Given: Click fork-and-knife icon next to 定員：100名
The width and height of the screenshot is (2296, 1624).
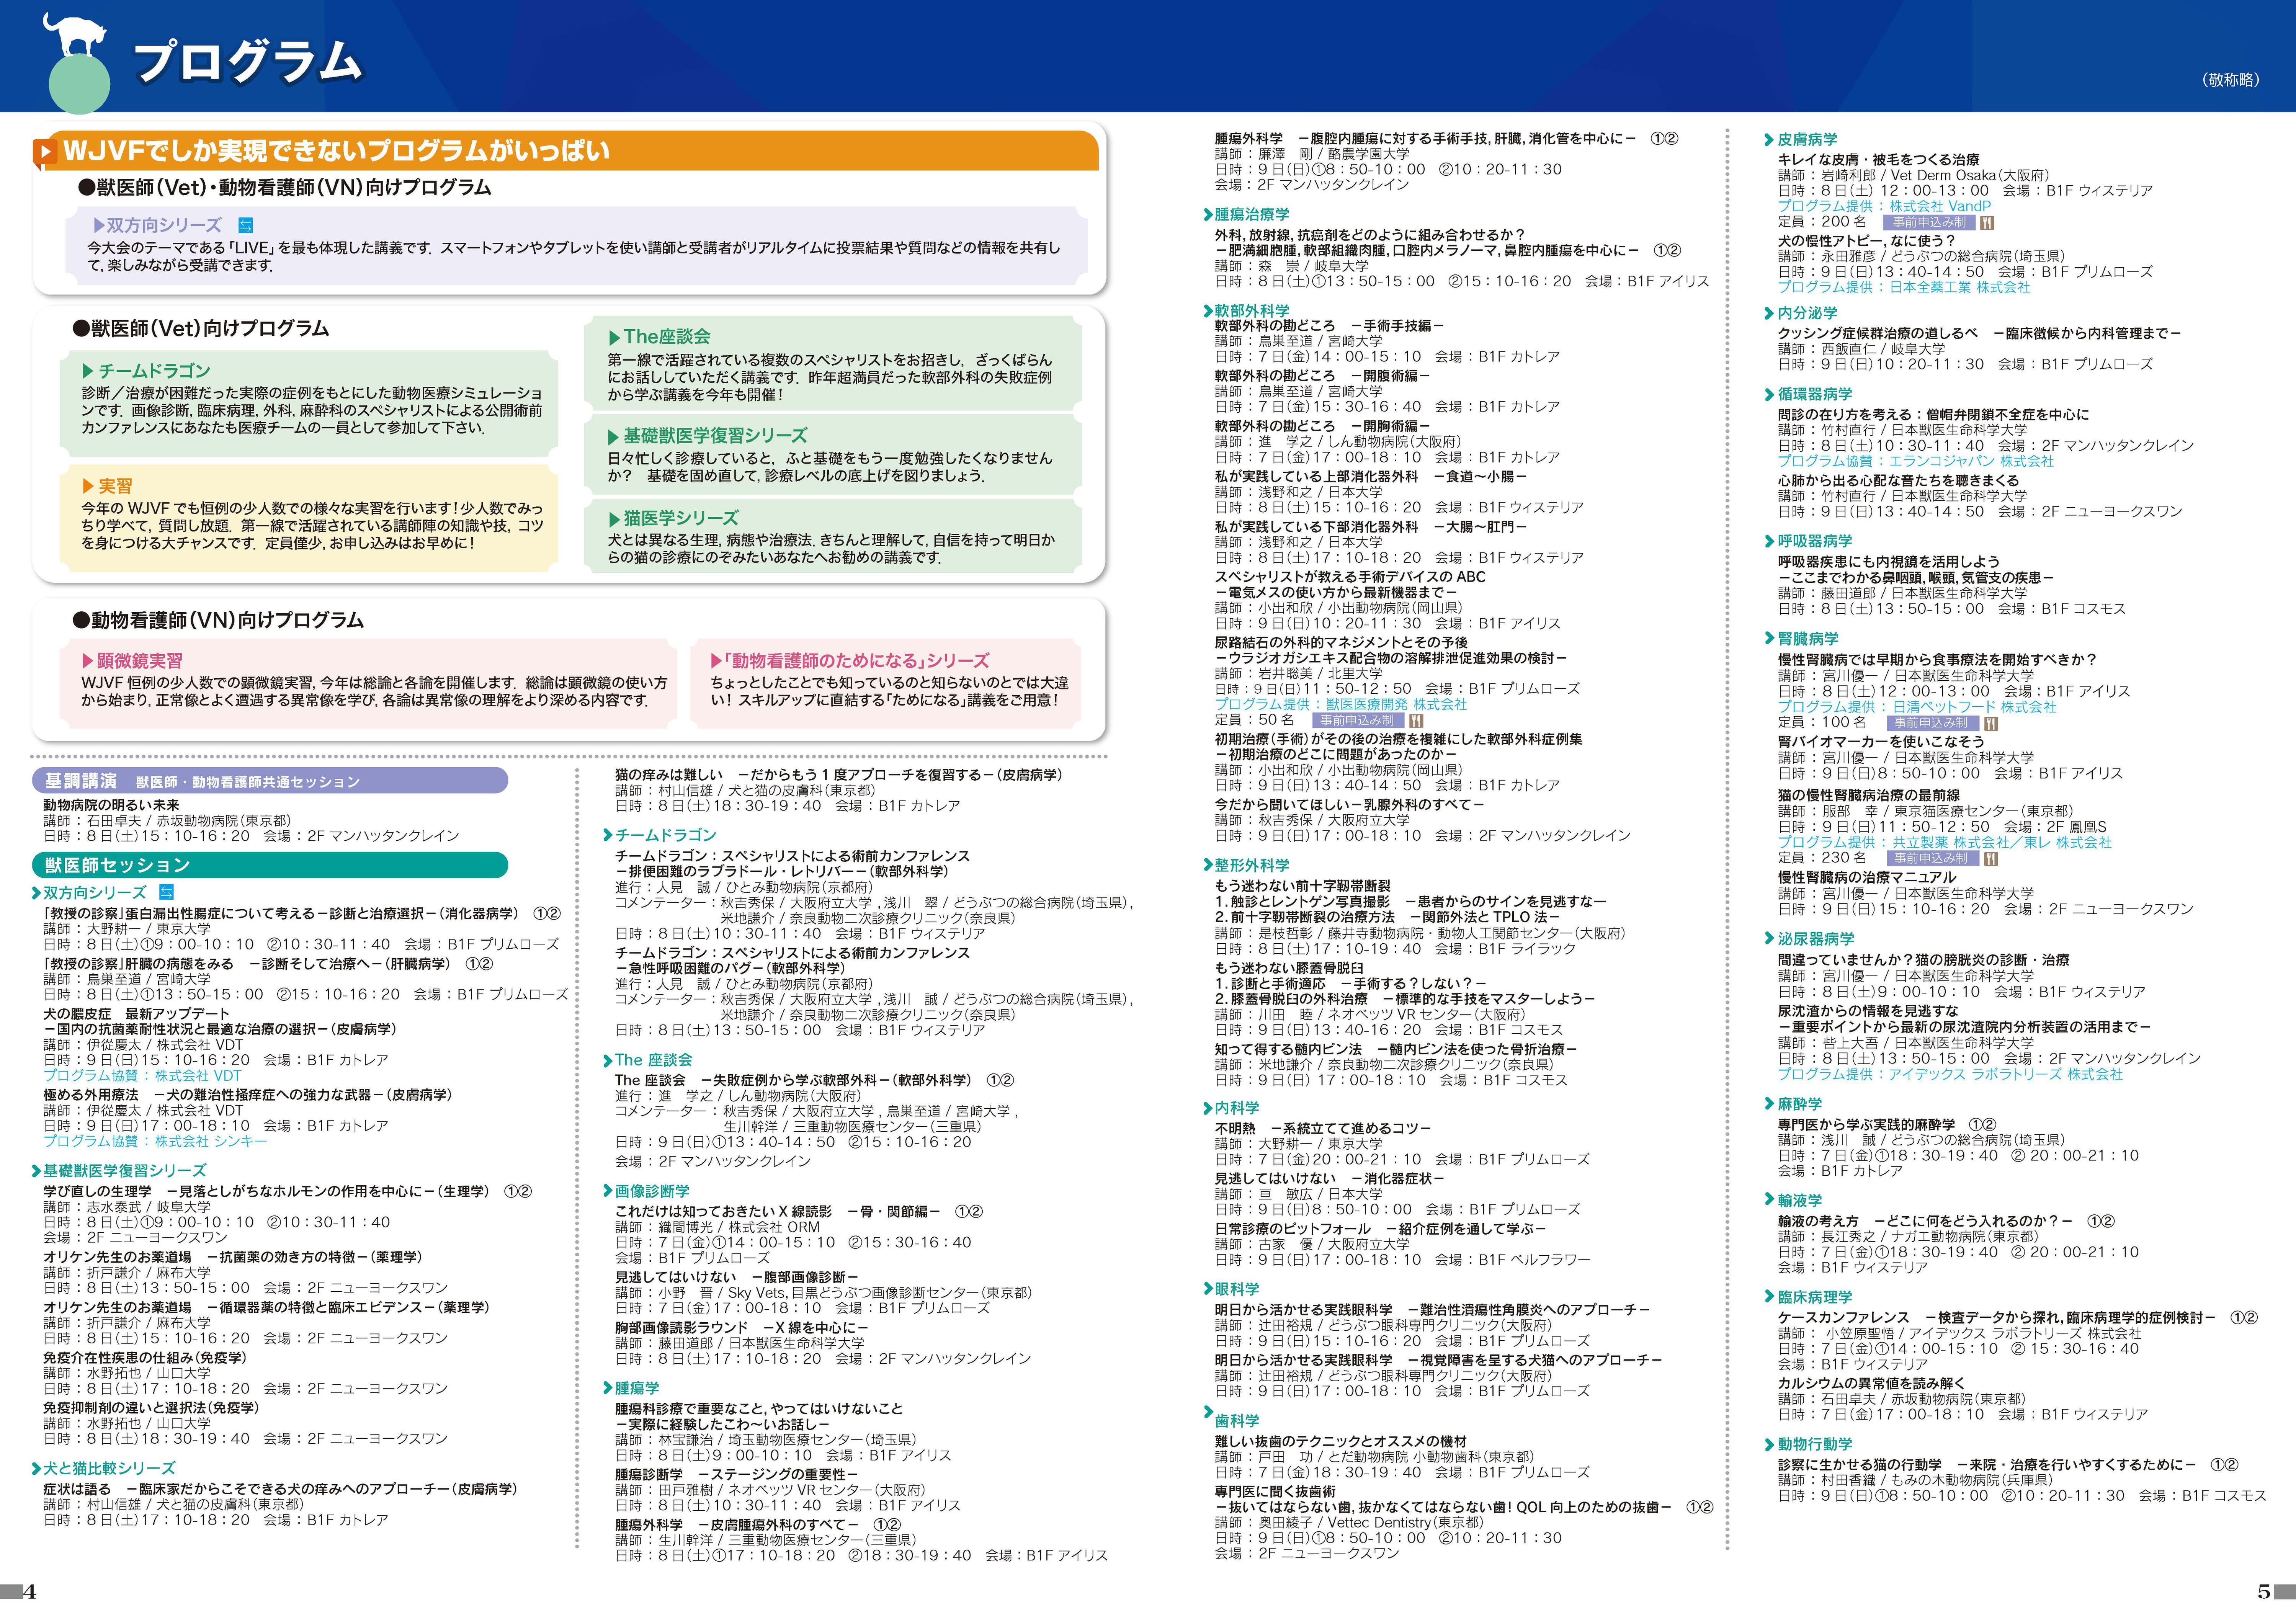Looking at the screenshot, I should [x=1991, y=723].
